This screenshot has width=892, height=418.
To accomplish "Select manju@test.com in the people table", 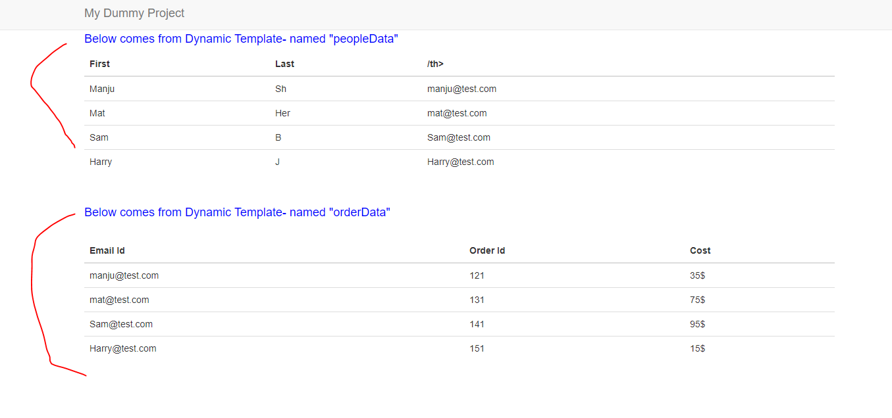I will point(461,89).
